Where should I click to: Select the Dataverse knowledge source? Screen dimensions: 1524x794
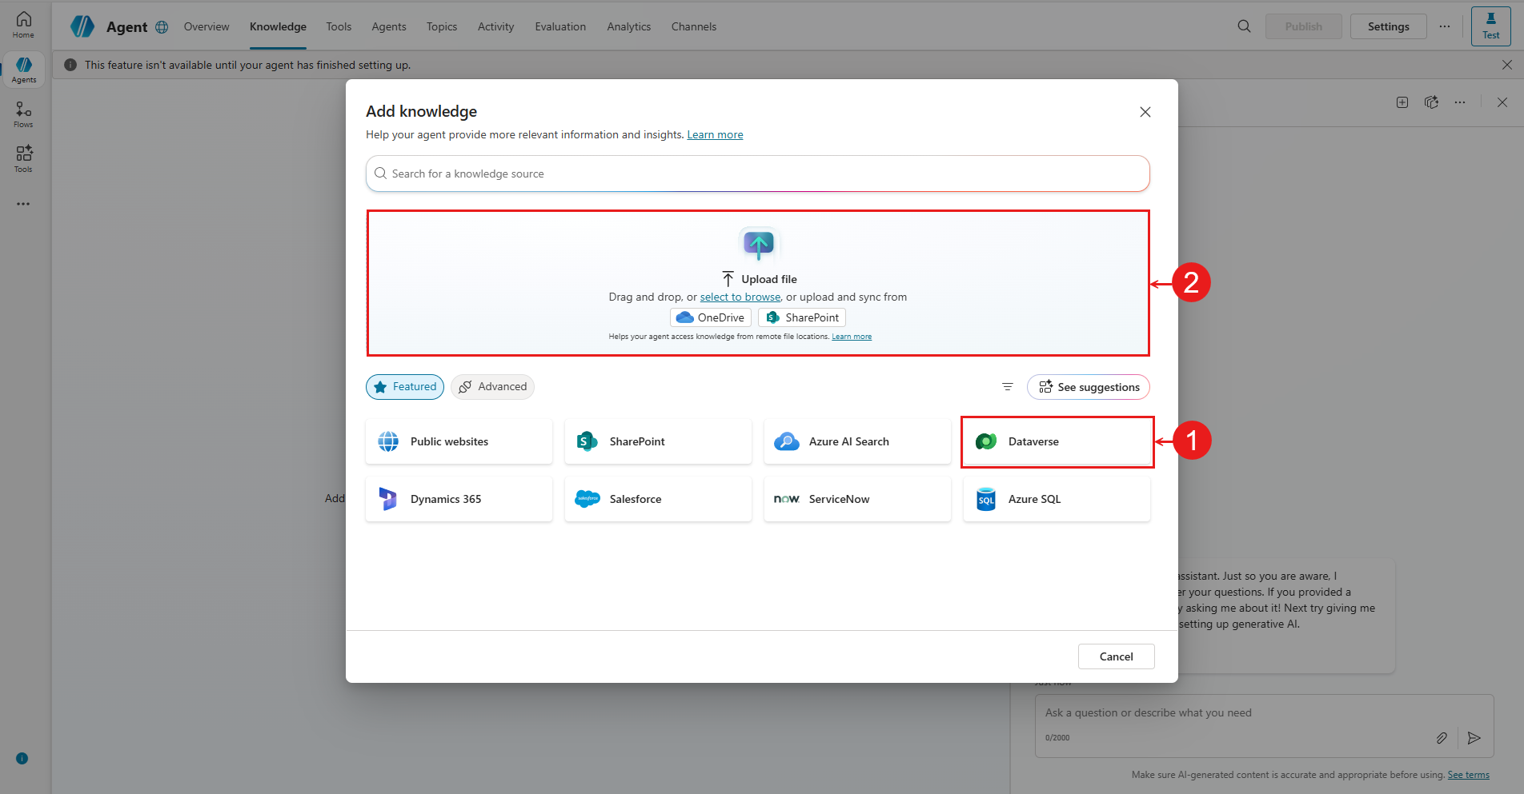[x=1057, y=441]
